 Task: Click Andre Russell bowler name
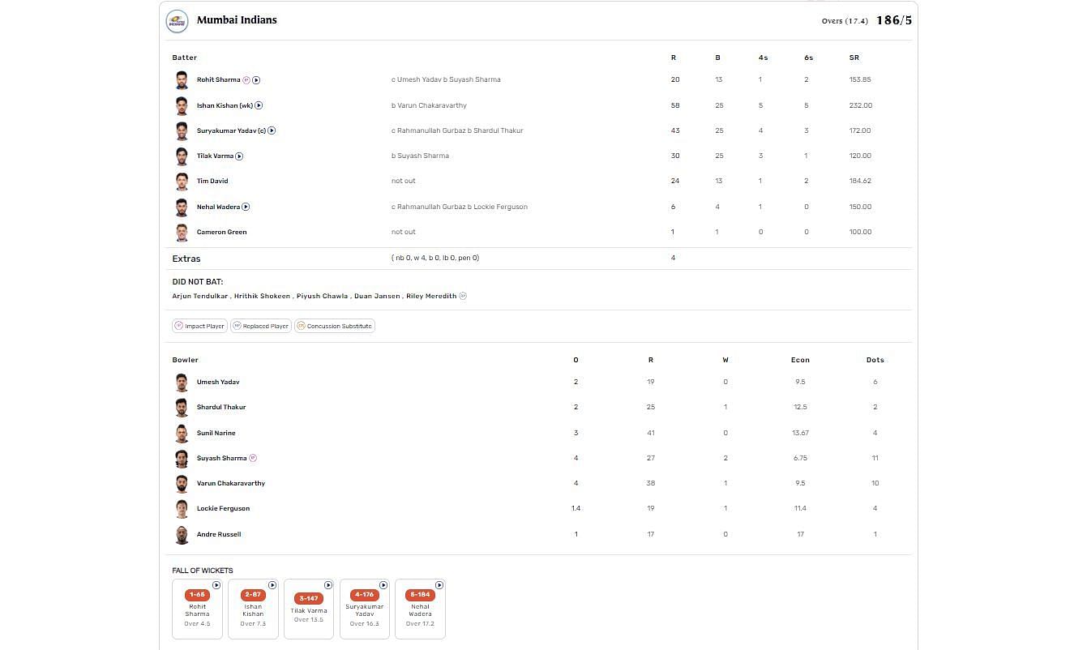tap(219, 534)
